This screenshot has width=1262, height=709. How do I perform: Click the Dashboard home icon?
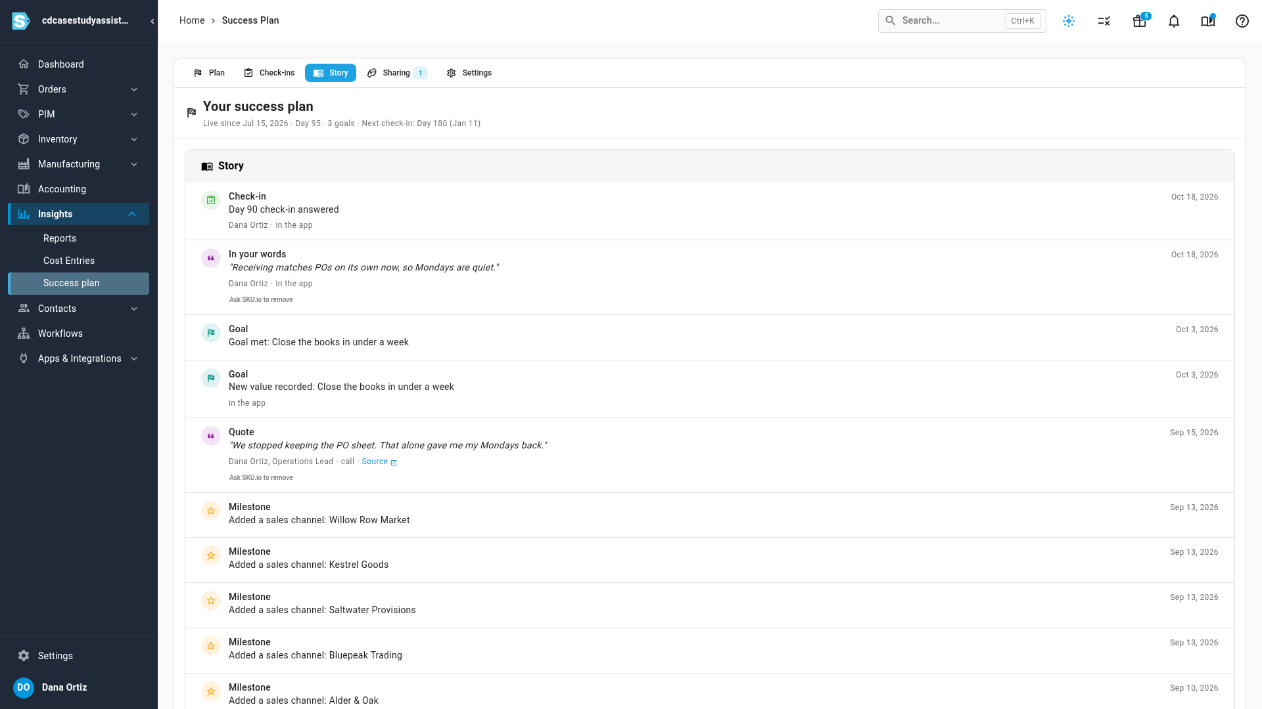pos(24,64)
